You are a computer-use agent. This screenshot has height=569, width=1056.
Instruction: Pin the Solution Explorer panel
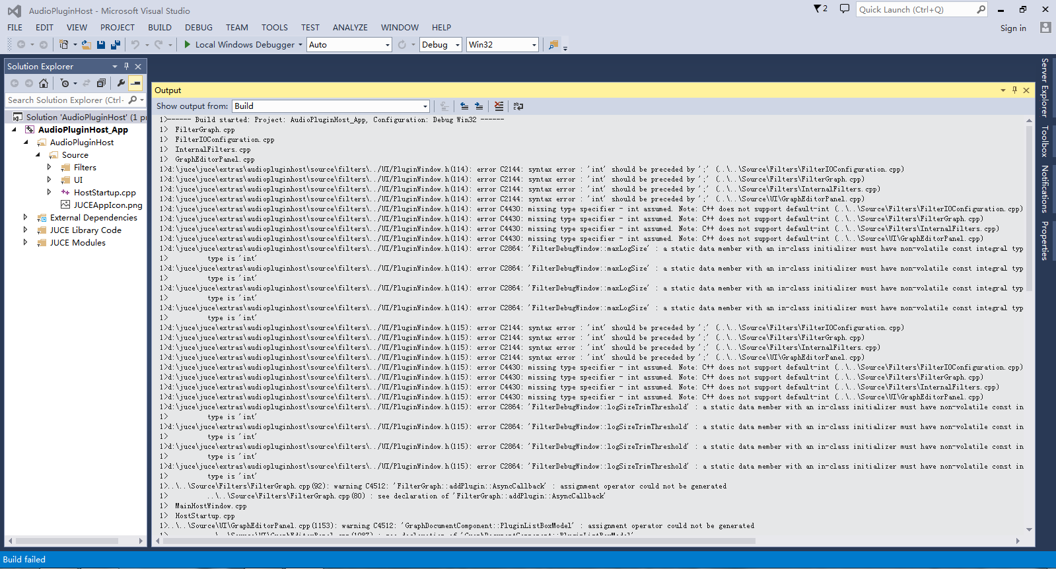tap(126, 66)
